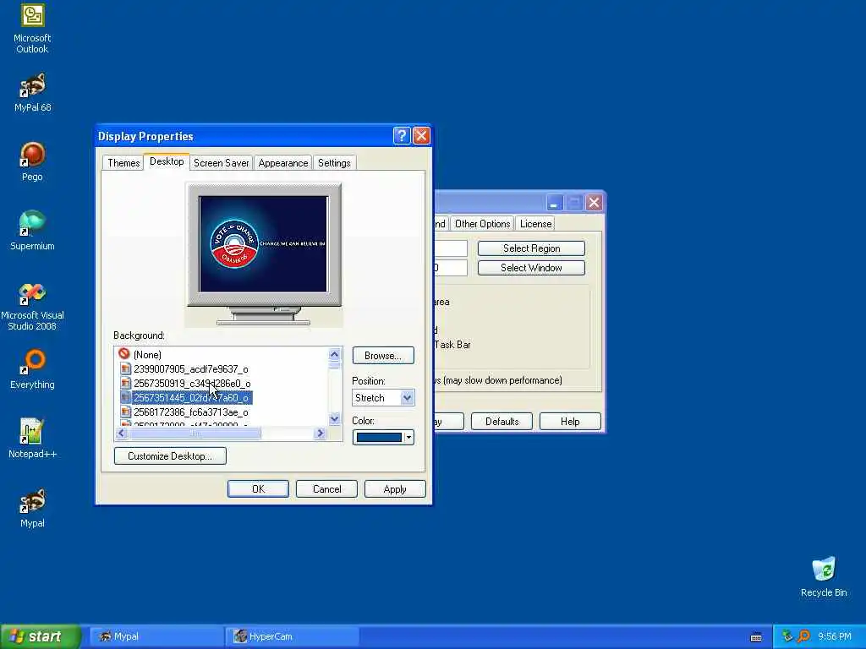Click background list scroll left arrow
Image resolution: width=866 pixels, height=649 pixels.
point(122,434)
